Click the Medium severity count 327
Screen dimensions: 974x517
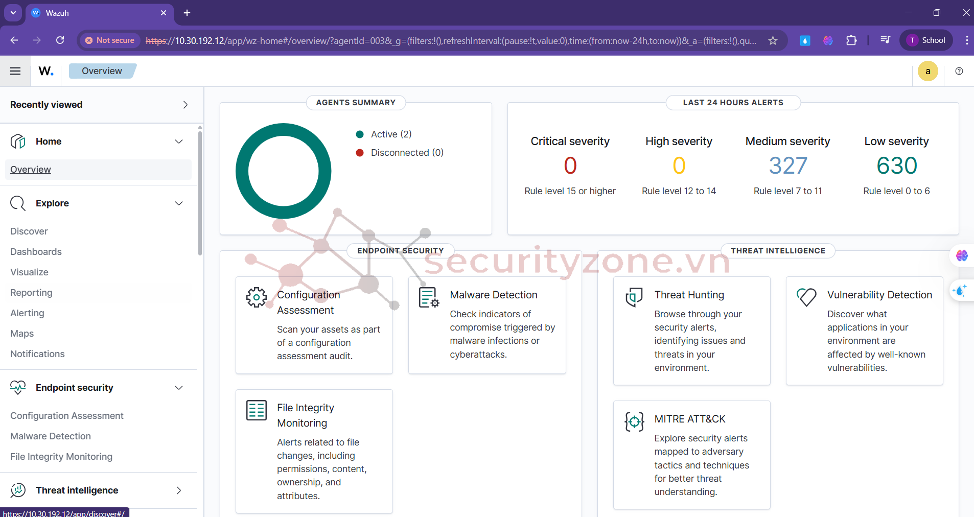click(788, 166)
